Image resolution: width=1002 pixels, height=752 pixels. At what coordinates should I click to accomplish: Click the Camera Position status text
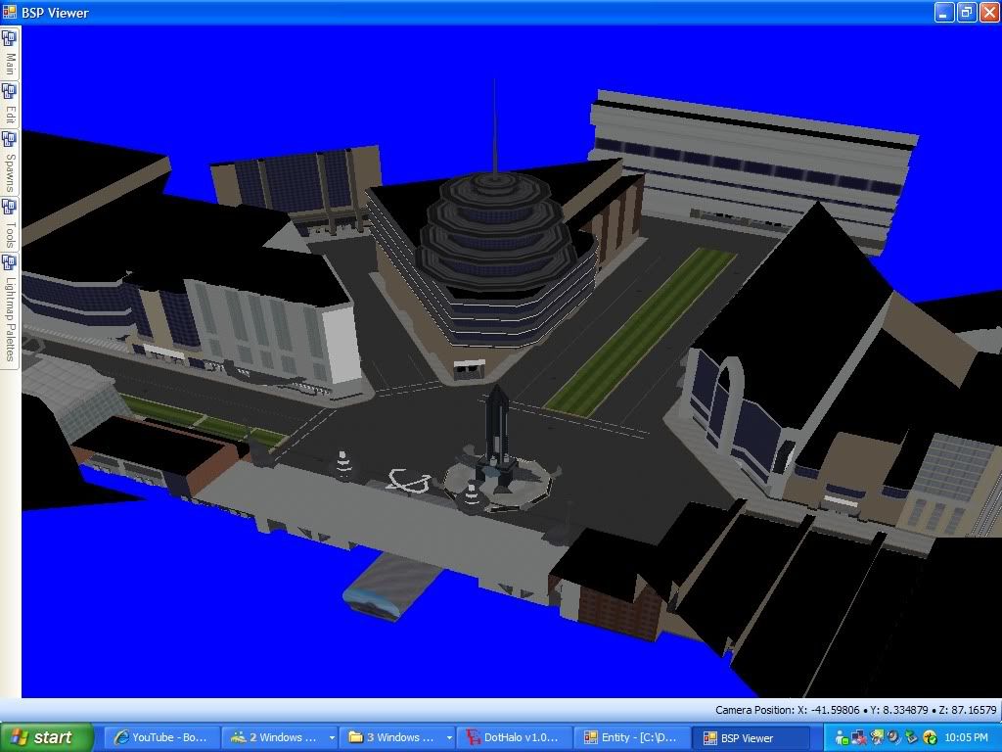pos(855,710)
